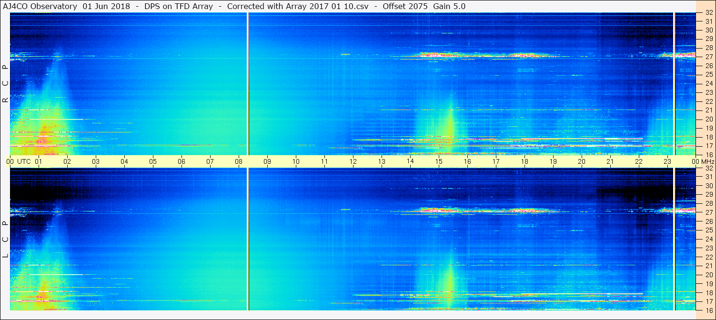
Task: Select the 21 hour tick on the time axis
Action: 610,161
